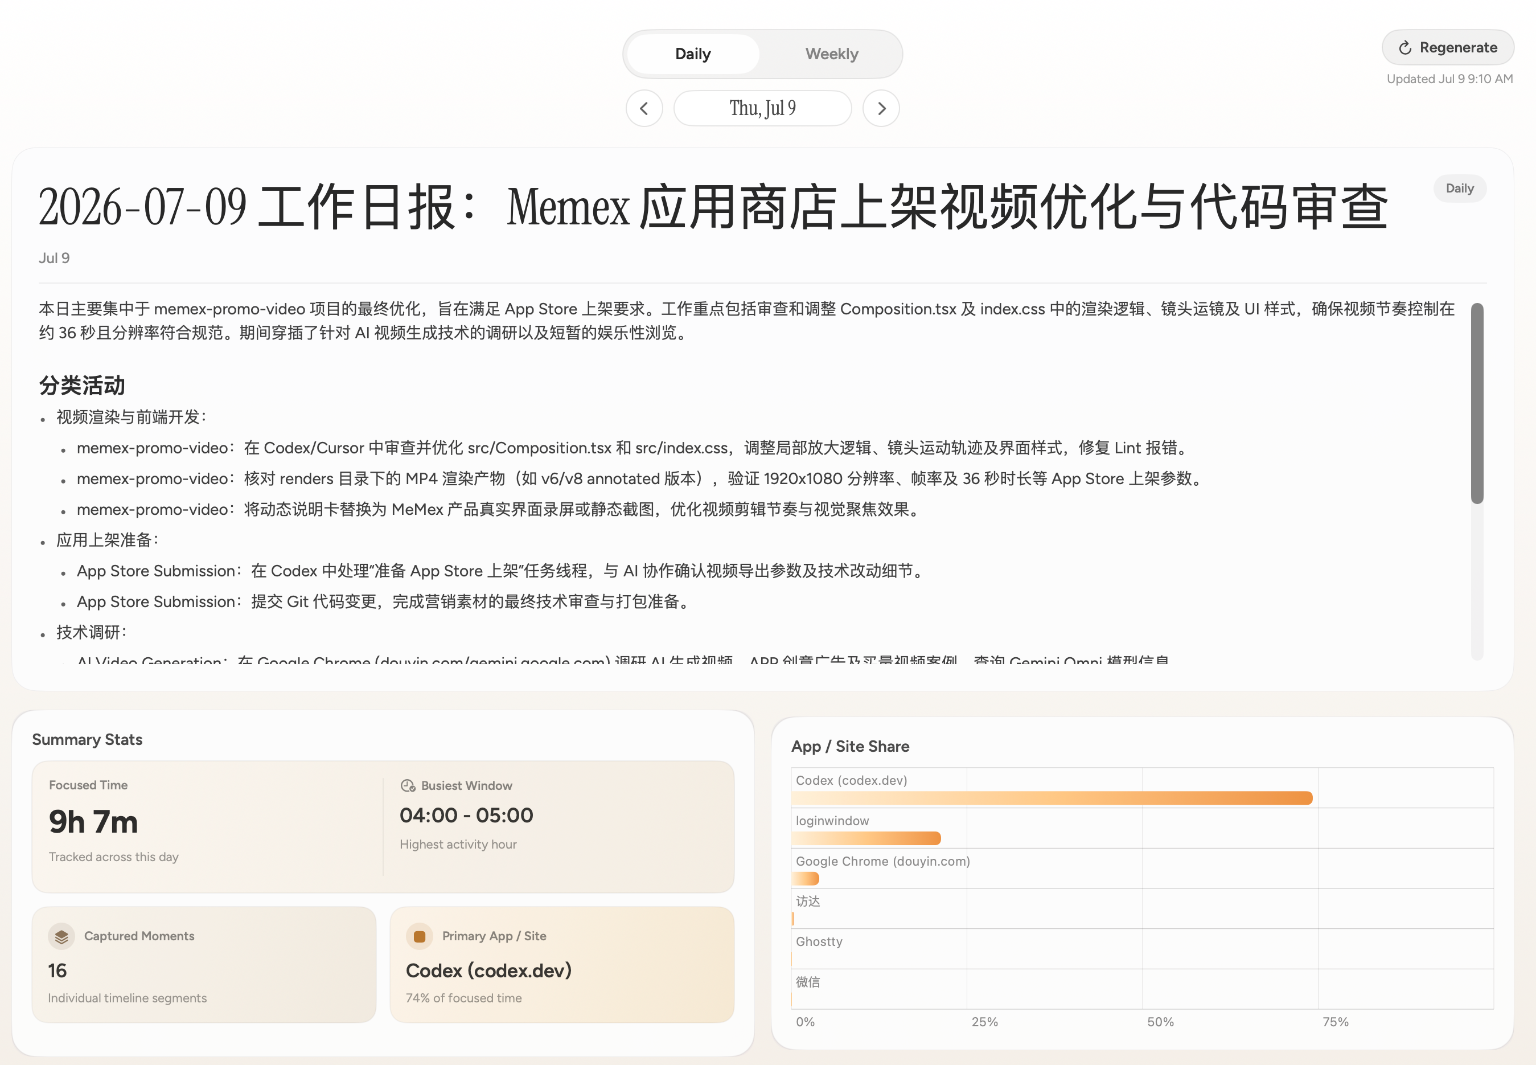Go to the next day arrow

881,108
